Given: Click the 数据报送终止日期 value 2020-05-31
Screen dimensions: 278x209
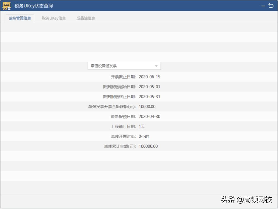Looking at the screenshot, I should (x=149, y=97).
